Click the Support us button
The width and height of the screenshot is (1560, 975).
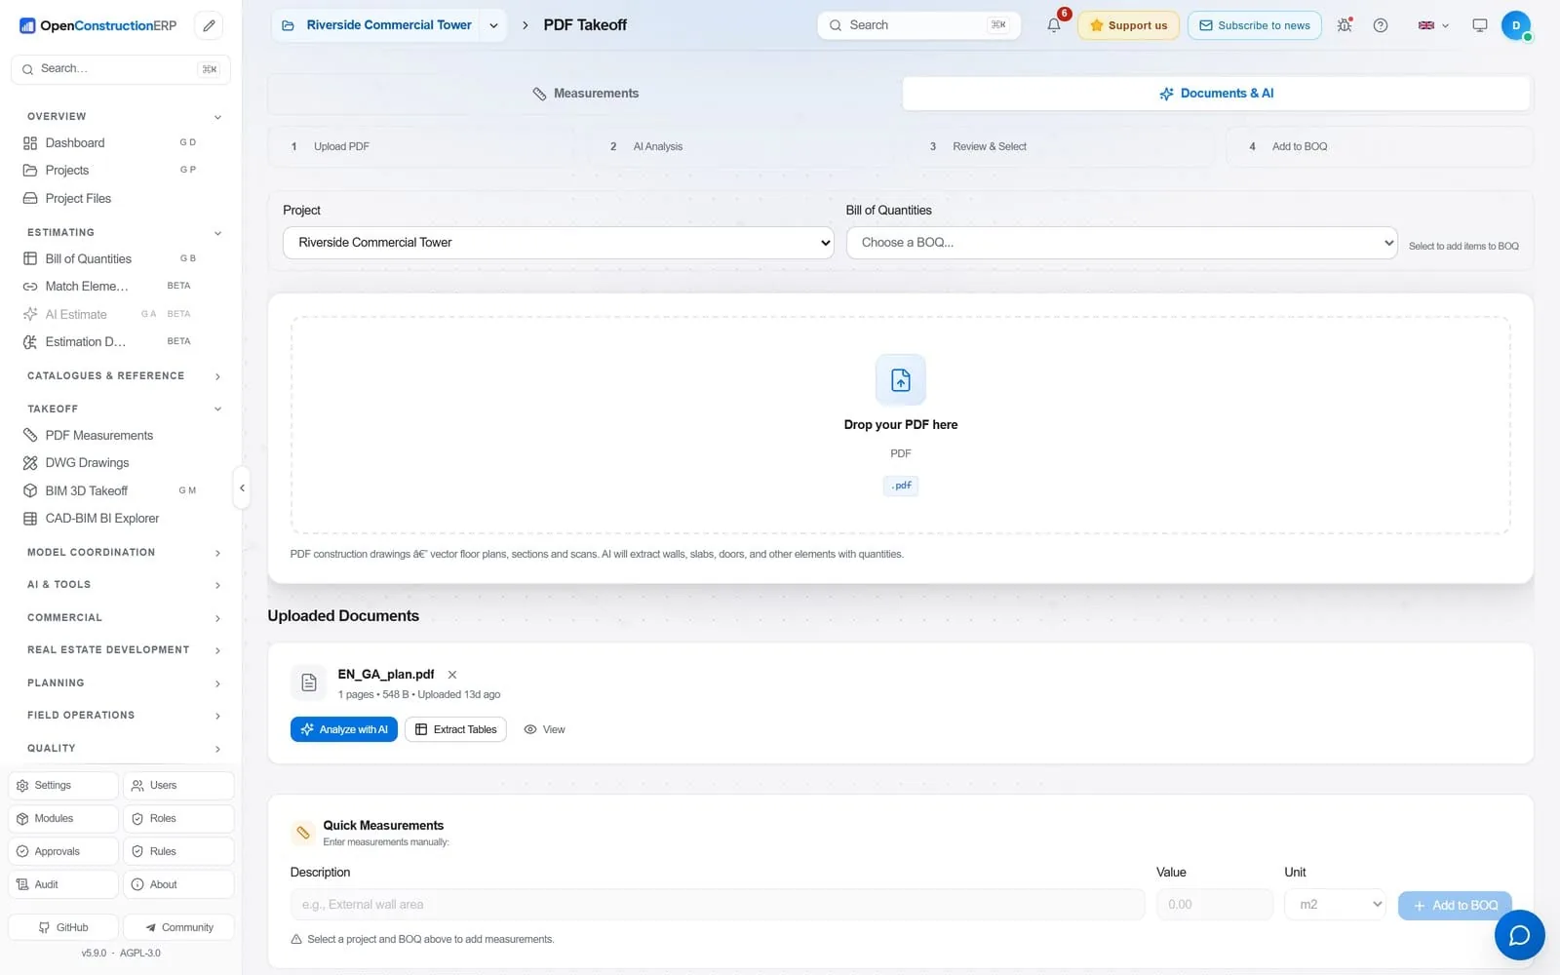pos(1128,25)
